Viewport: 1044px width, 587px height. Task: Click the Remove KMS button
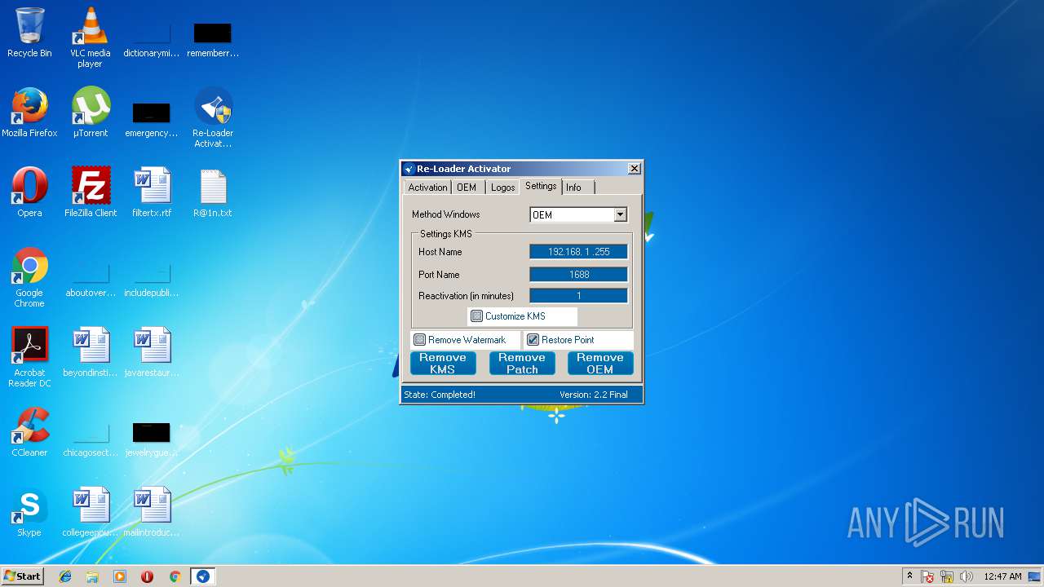point(443,364)
